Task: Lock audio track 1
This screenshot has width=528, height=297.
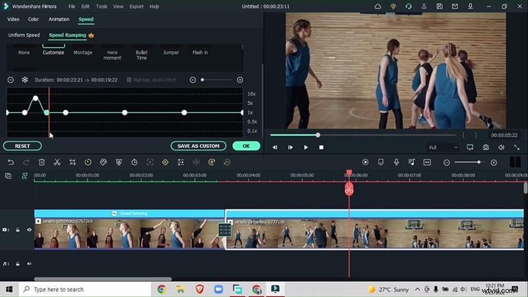Action: coord(18,263)
